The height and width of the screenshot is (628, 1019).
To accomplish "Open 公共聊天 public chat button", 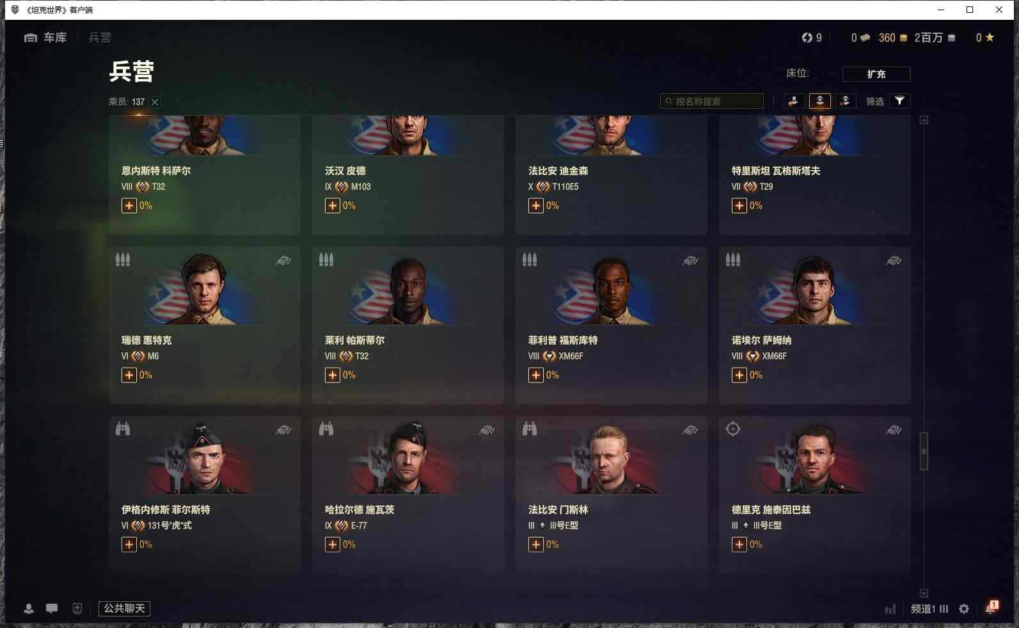I will point(124,608).
